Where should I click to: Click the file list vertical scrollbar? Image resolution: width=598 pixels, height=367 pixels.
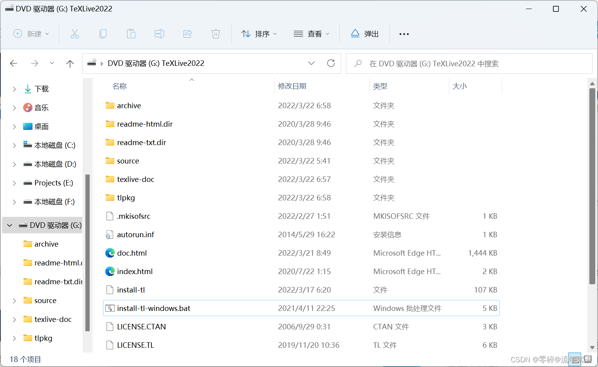tap(592, 186)
